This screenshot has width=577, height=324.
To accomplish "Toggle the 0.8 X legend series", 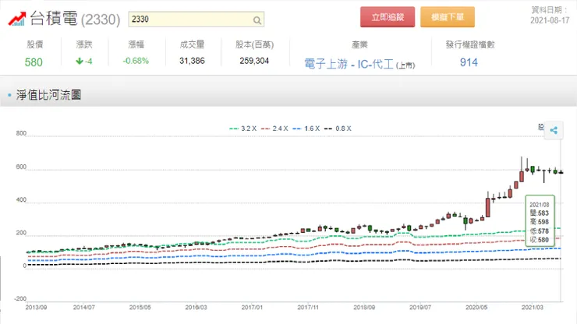I will tap(338, 129).
